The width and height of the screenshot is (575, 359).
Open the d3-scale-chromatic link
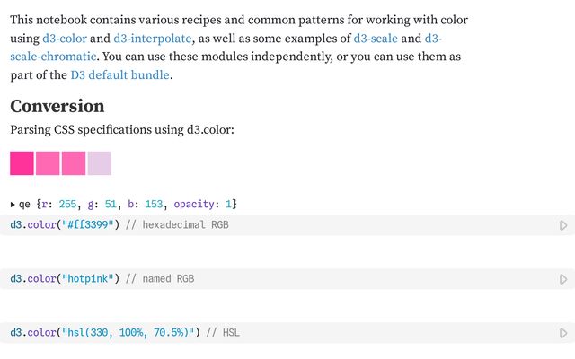tap(53, 57)
